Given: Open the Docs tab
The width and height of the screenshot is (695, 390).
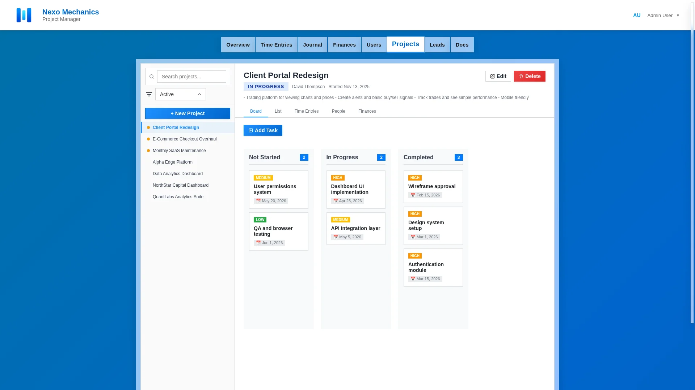Looking at the screenshot, I should coord(462,45).
